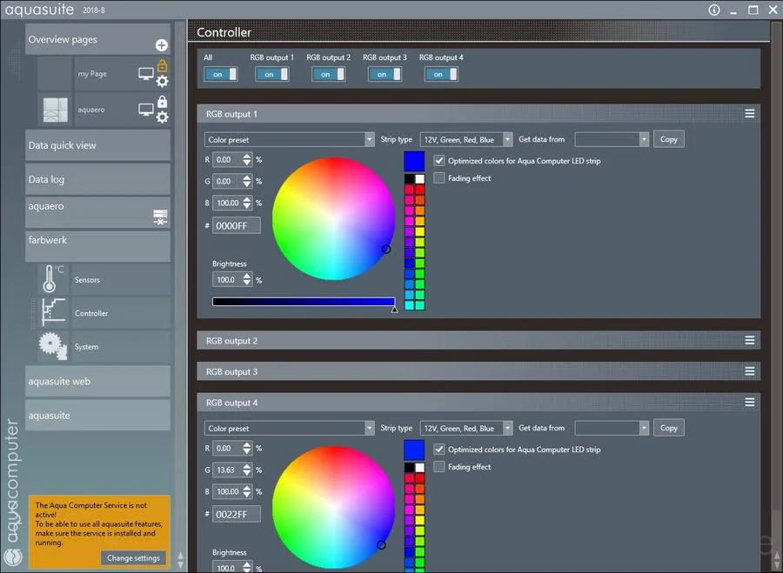Screen dimensions: 783x573
Task: Open the Data log section
Action: pyautogui.click(x=97, y=179)
